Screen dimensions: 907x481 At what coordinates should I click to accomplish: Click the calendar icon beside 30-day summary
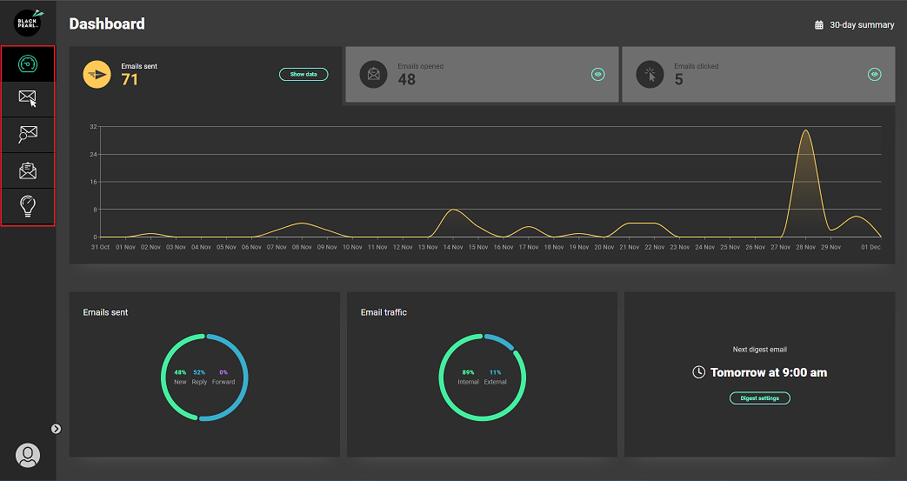(x=819, y=25)
